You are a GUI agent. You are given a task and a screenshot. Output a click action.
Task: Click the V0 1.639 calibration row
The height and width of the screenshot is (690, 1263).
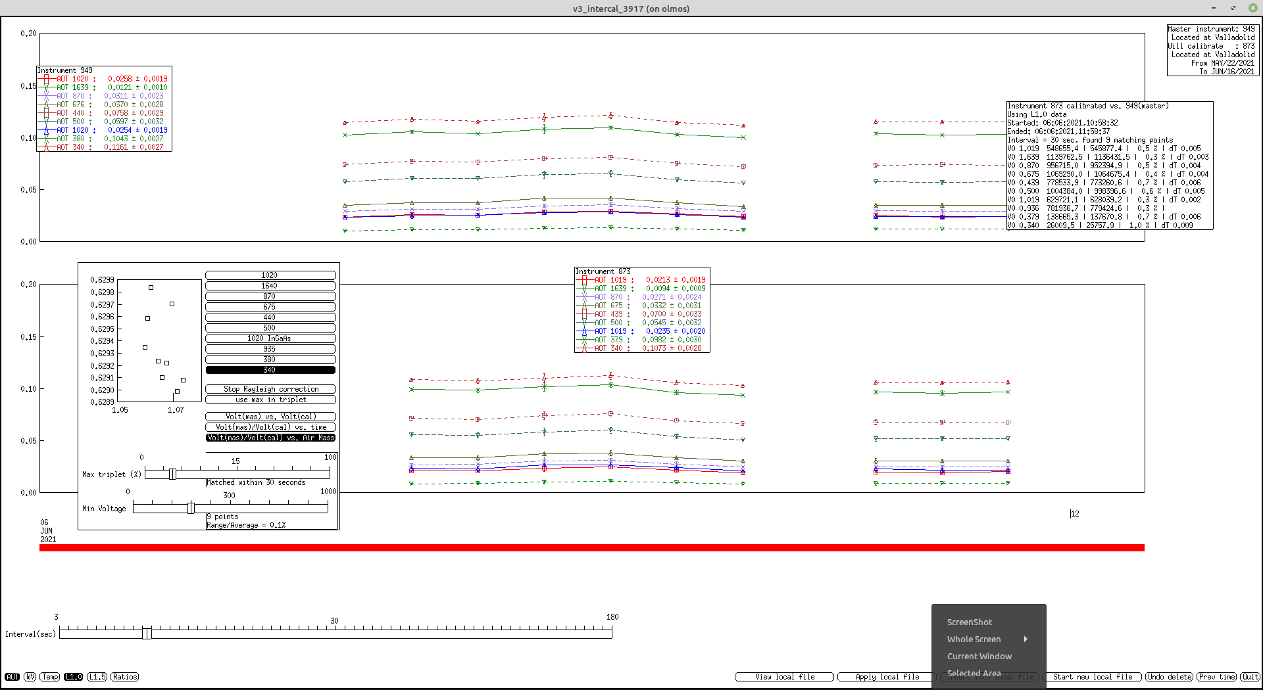coord(1108,157)
